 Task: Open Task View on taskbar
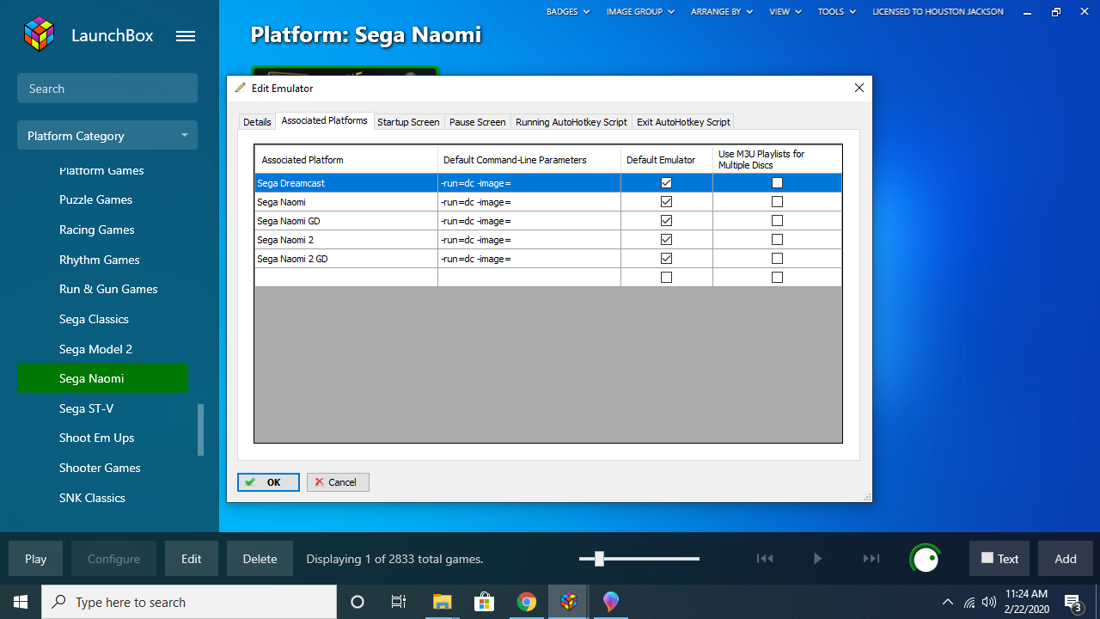(x=399, y=602)
